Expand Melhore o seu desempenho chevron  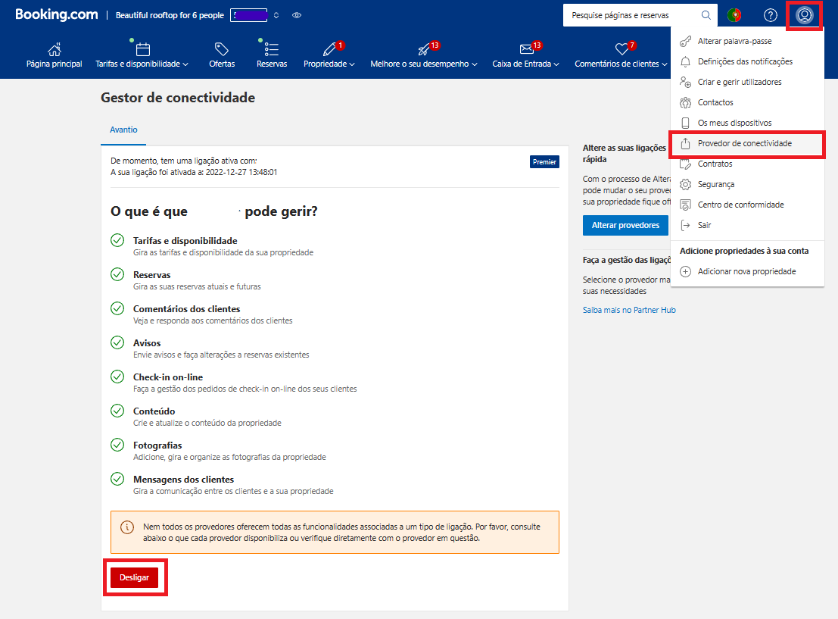[x=475, y=64]
